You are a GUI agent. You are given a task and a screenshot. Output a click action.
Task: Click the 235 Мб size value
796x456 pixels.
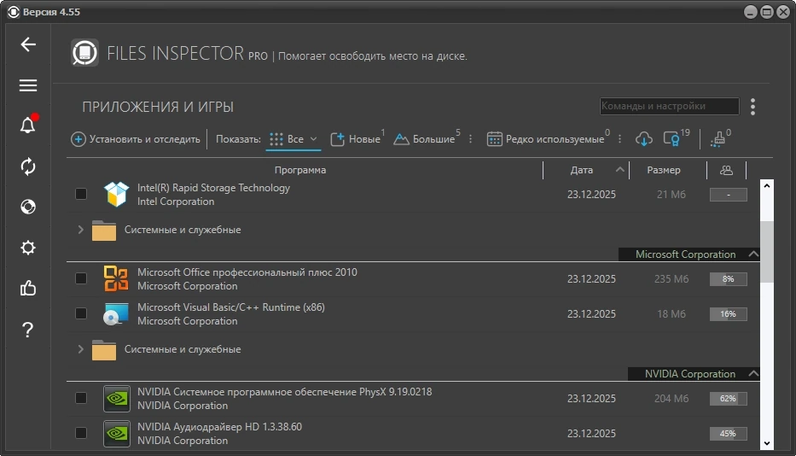click(671, 279)
